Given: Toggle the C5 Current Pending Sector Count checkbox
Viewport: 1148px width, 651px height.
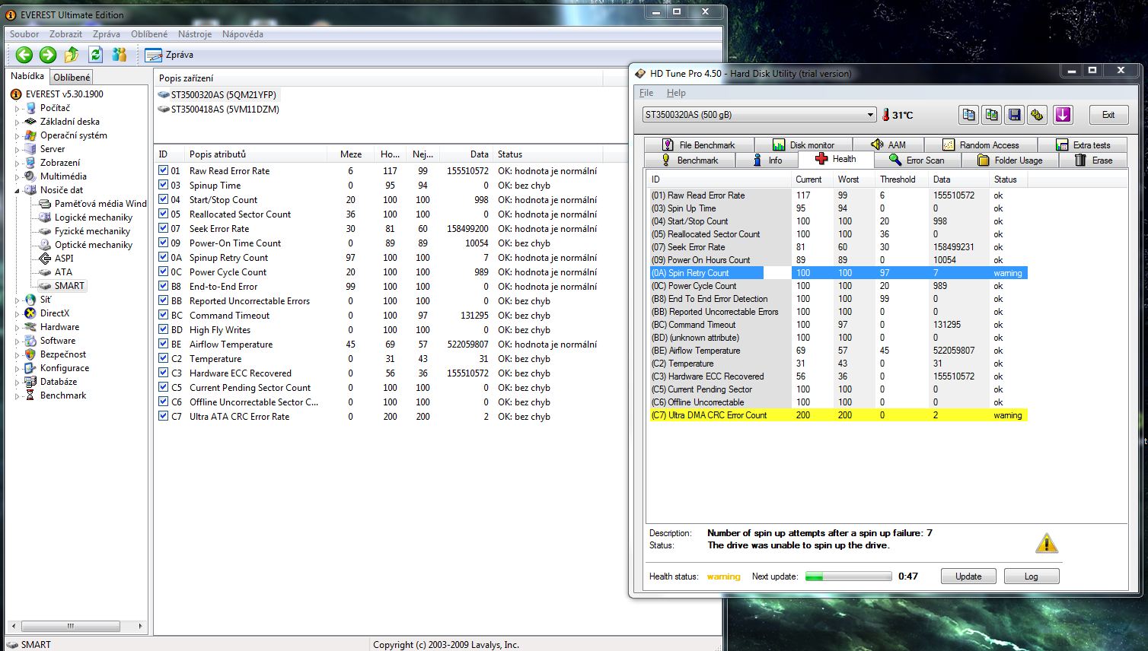Looking at the screenshot, I should pyautogui.click(x=163, y=388).
